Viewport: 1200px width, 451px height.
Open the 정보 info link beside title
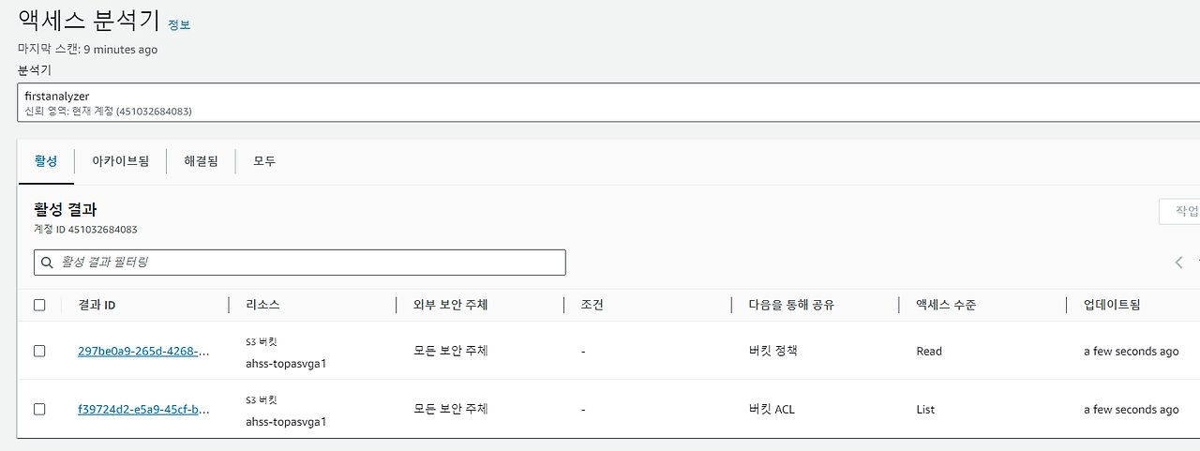[179, 24]
